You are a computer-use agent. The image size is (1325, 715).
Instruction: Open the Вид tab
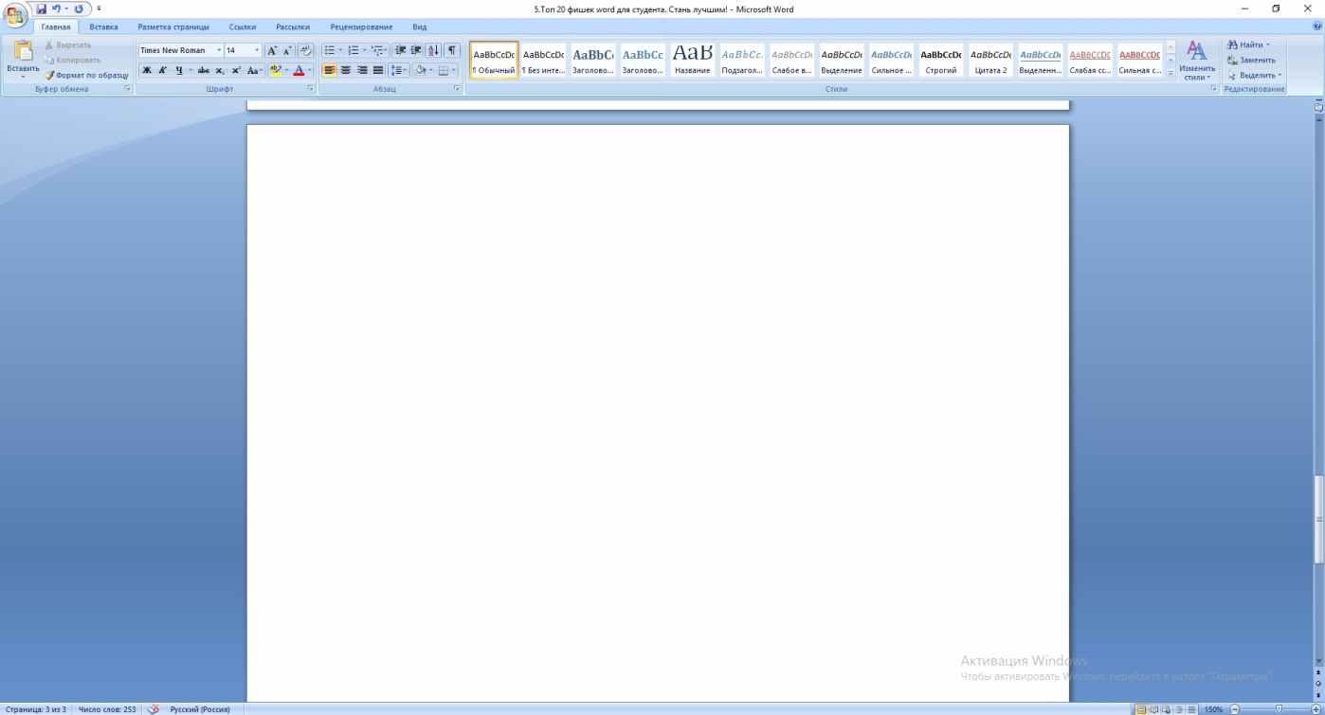(420, 27)
